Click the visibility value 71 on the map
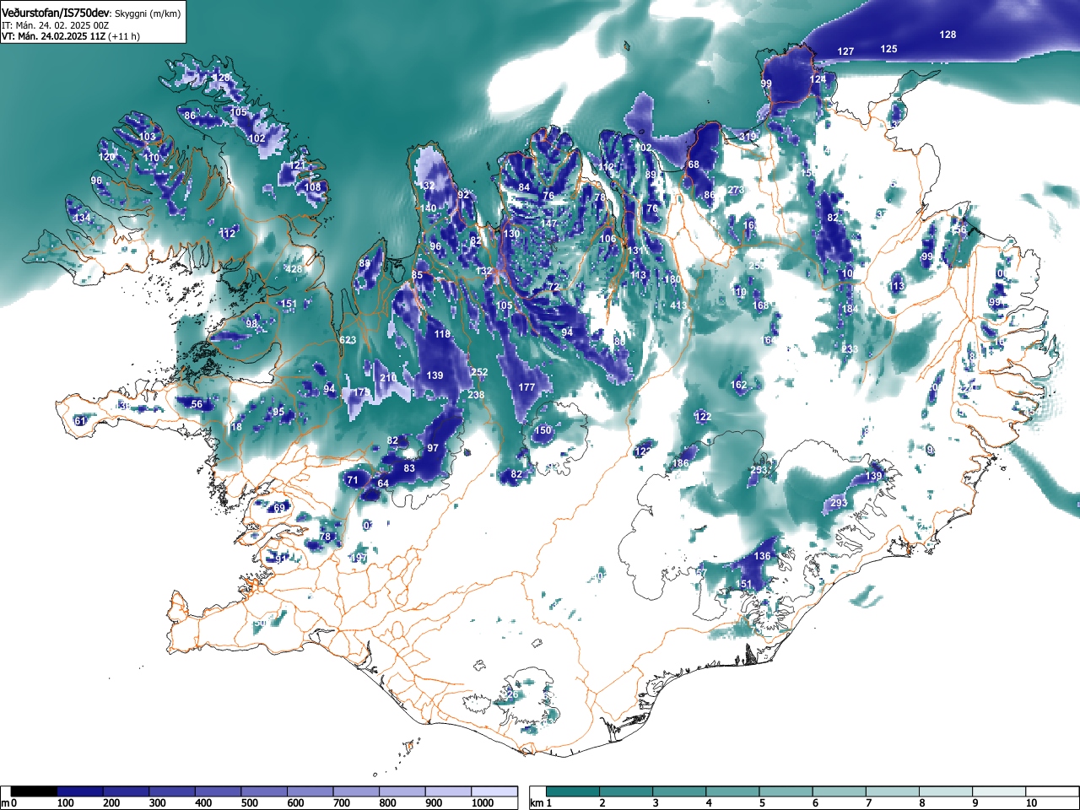The image size is (1080, 810). pos(353,480)
